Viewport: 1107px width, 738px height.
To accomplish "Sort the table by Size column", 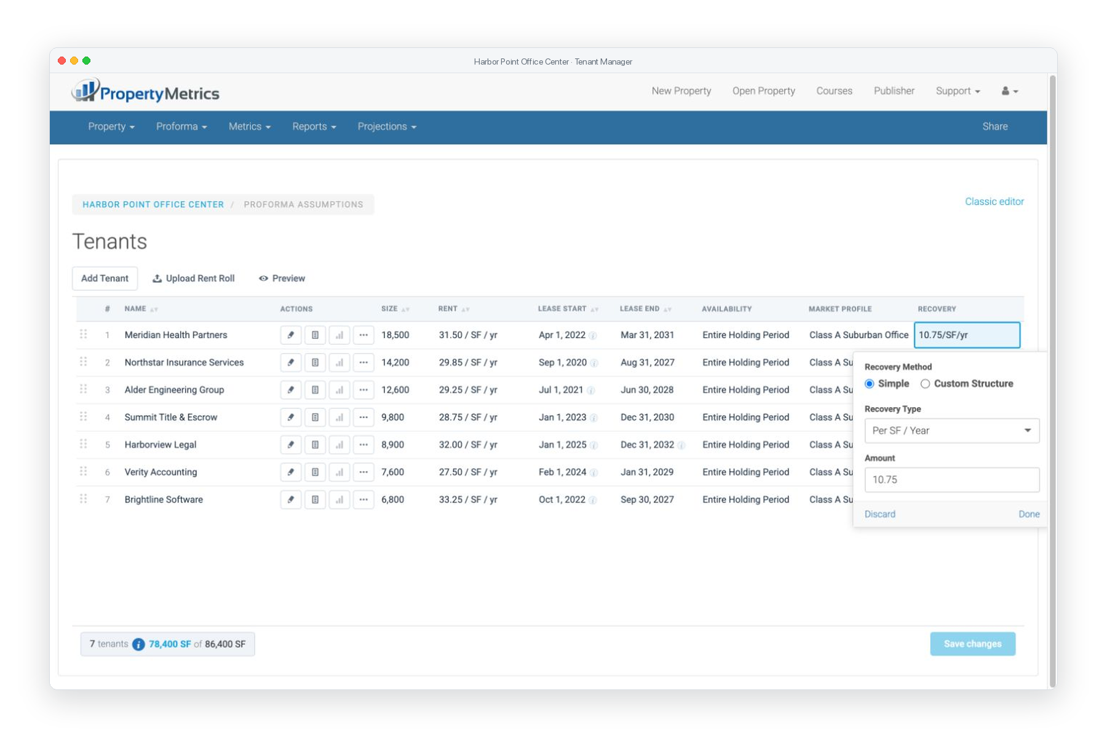I will (395, 309).
